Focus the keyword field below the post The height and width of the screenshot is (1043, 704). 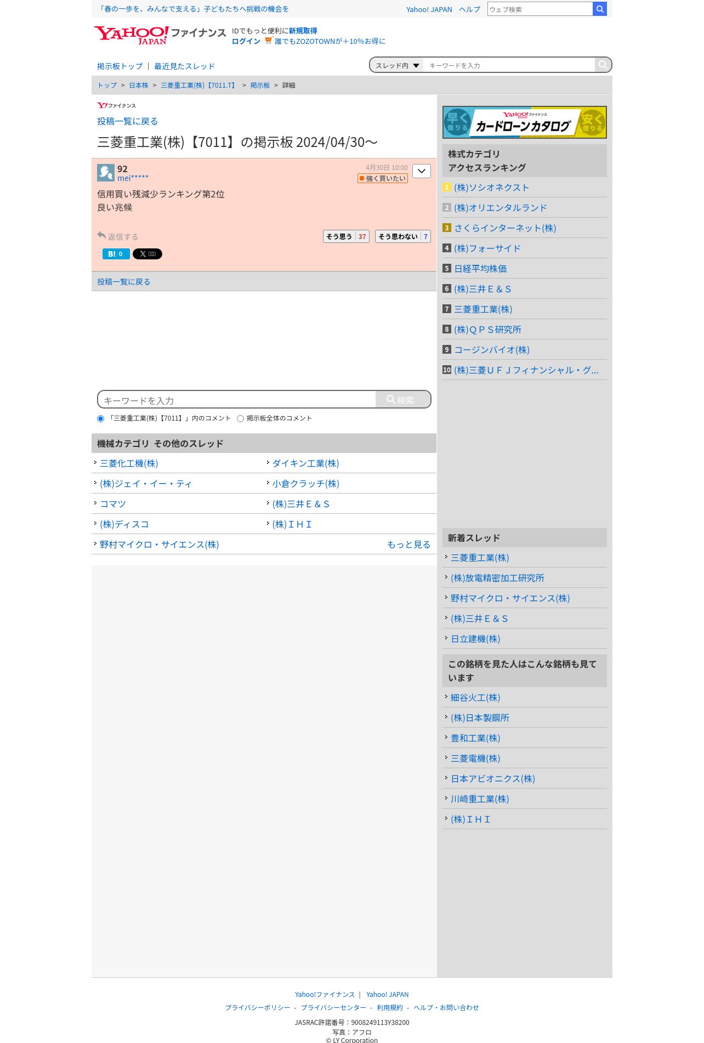click(x=237, y=400)
